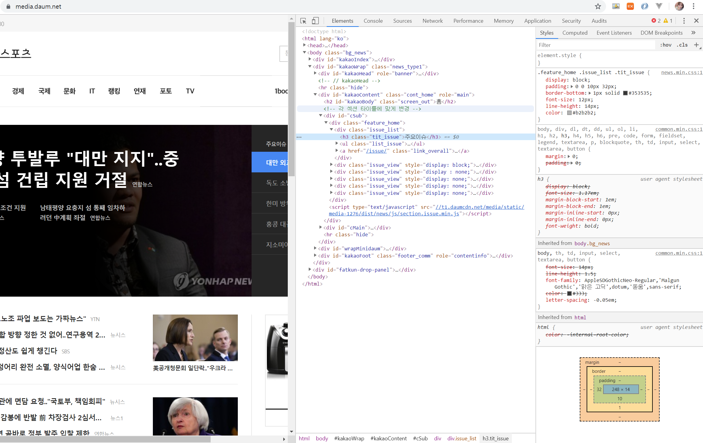Viewport: 703px width, 443px height.
Task: Activate the inspect element picker icon
Action: point(303,21)
